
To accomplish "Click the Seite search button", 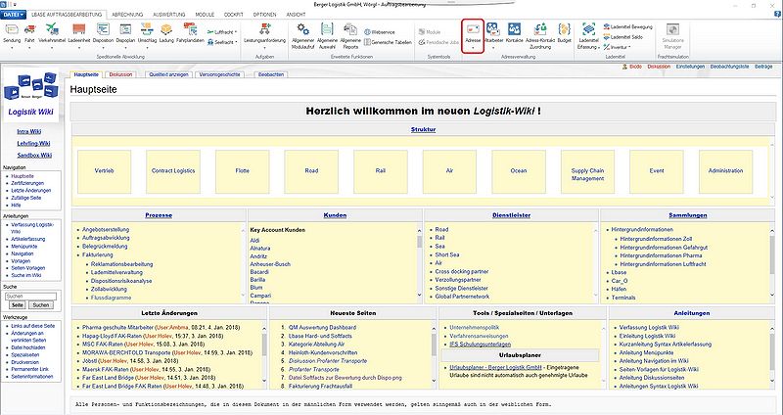I will pyautogui.click(x=17, y=305).
